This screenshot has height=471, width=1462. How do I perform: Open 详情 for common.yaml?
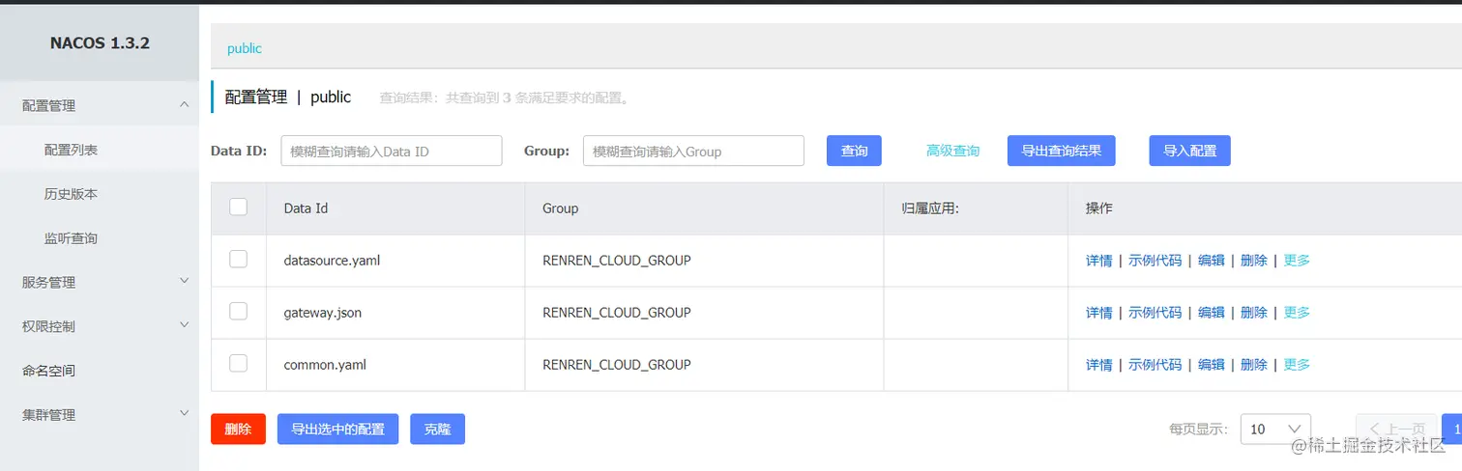1099,365
